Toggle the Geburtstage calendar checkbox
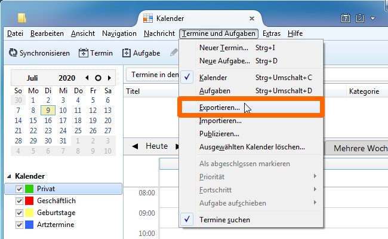Image resolution: width=388 pixels, height=239 pixels. coord(19,213)
